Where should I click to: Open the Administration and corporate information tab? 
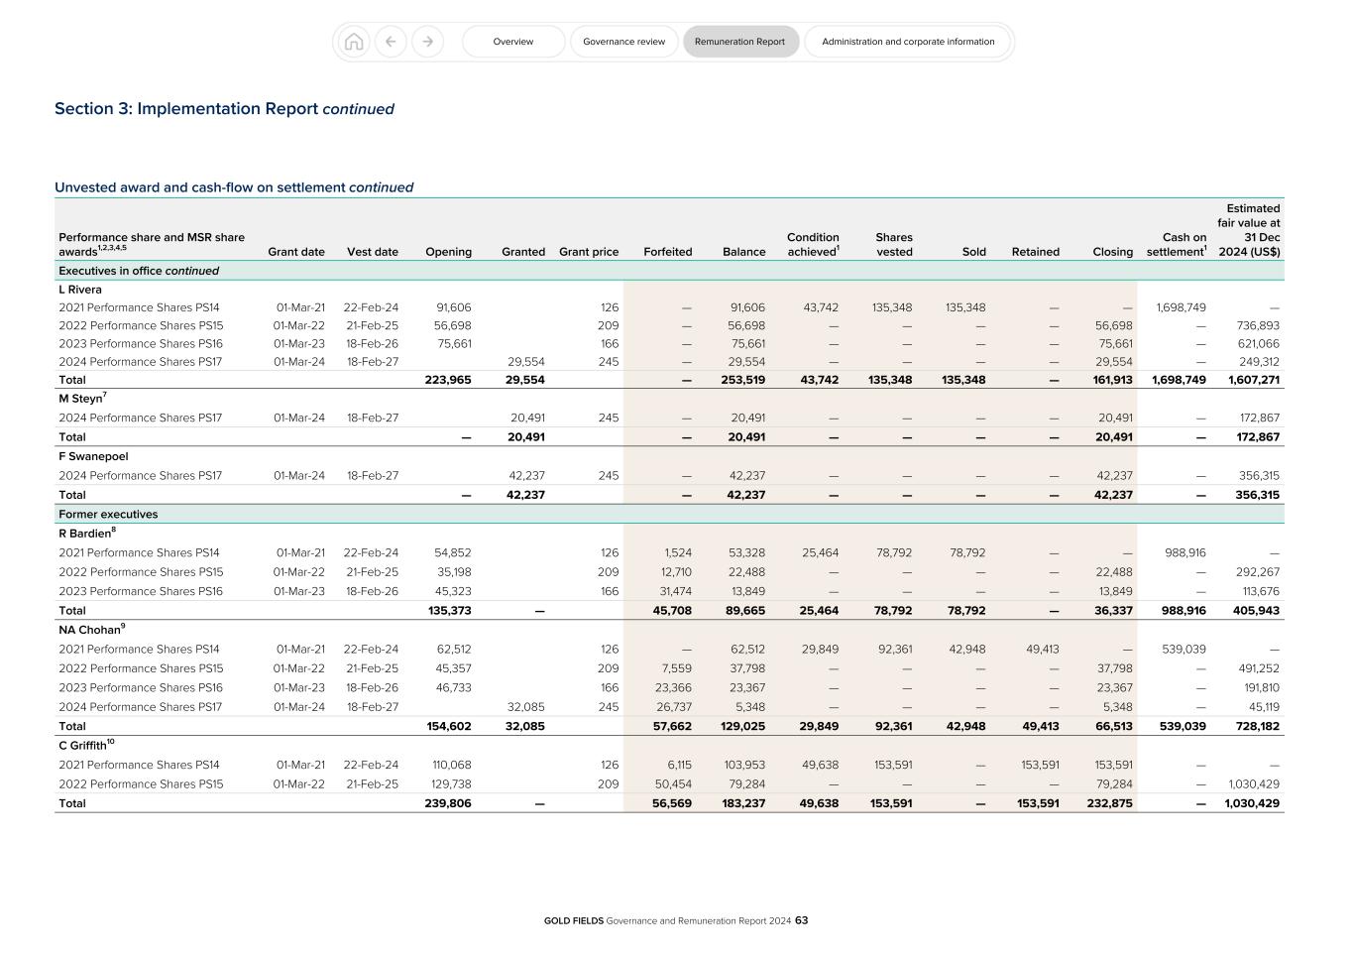click(907, 42)
